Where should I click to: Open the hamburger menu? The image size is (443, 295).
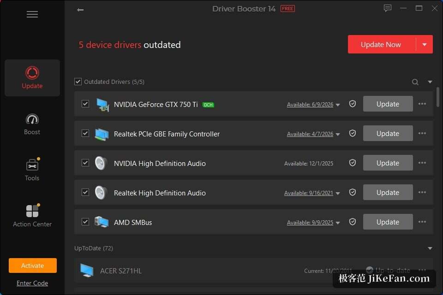pyautogui.click(x=32, y=14)
